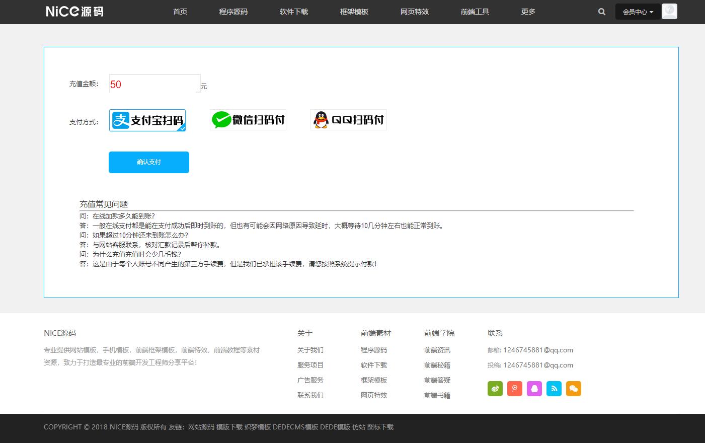The image size is (705, 443).
Task: Open footer link 联系我们
Action: coord(310,395)
